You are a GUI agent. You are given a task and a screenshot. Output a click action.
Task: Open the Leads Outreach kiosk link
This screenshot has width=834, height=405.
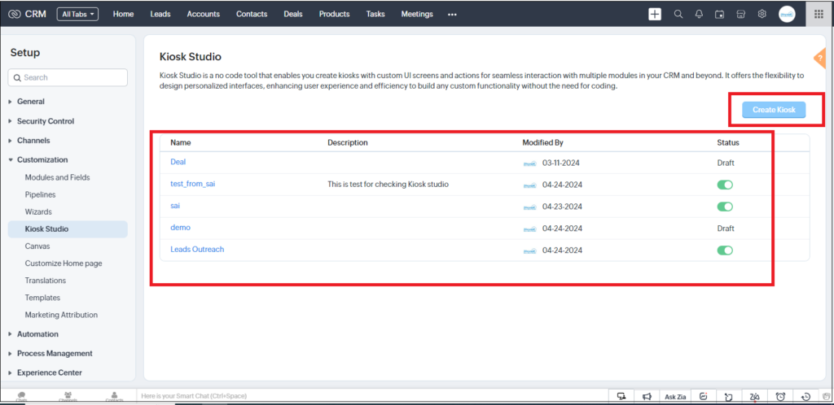197,249
